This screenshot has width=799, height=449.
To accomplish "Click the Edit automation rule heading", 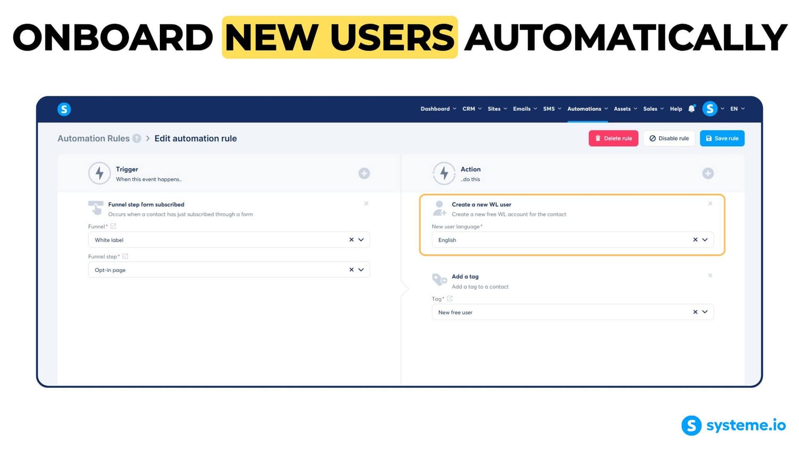I will click(195, 138).
